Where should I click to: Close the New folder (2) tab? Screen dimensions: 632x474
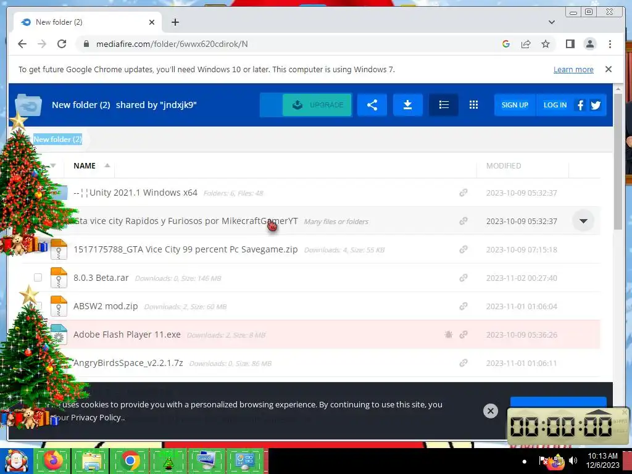coord(152,22)
